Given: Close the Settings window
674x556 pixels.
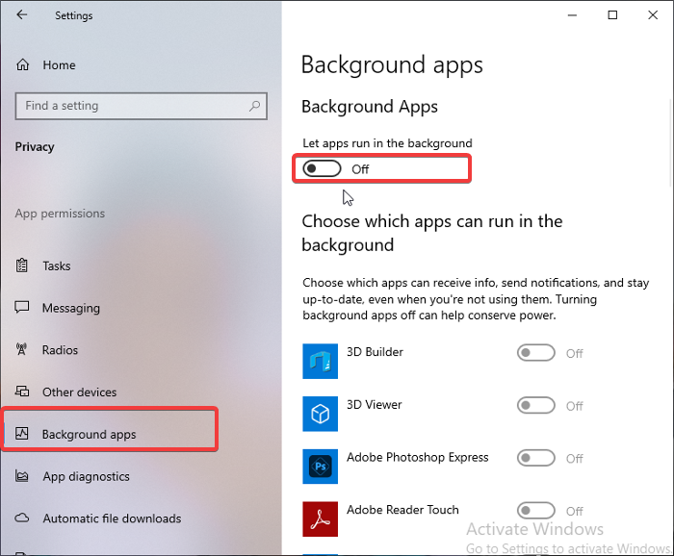Looking at the screenshot, I should click(653, 15).
